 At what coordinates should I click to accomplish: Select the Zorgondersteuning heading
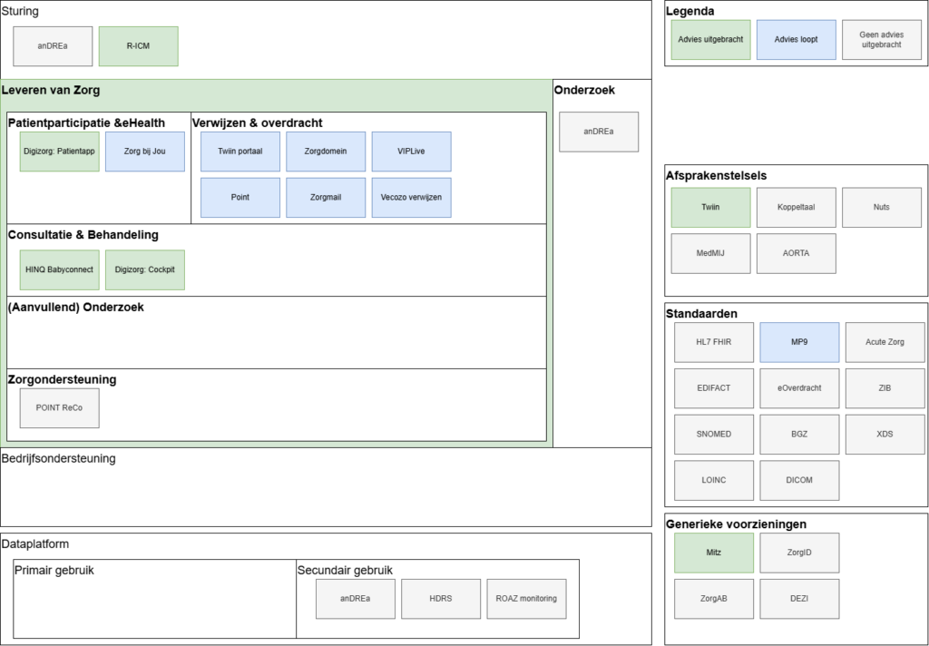[63, 379]
